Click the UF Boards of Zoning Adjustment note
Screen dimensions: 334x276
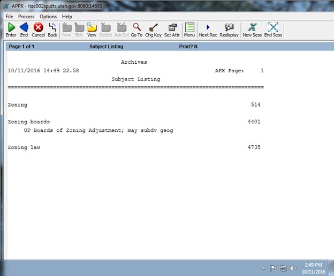(x=98, y=130)
